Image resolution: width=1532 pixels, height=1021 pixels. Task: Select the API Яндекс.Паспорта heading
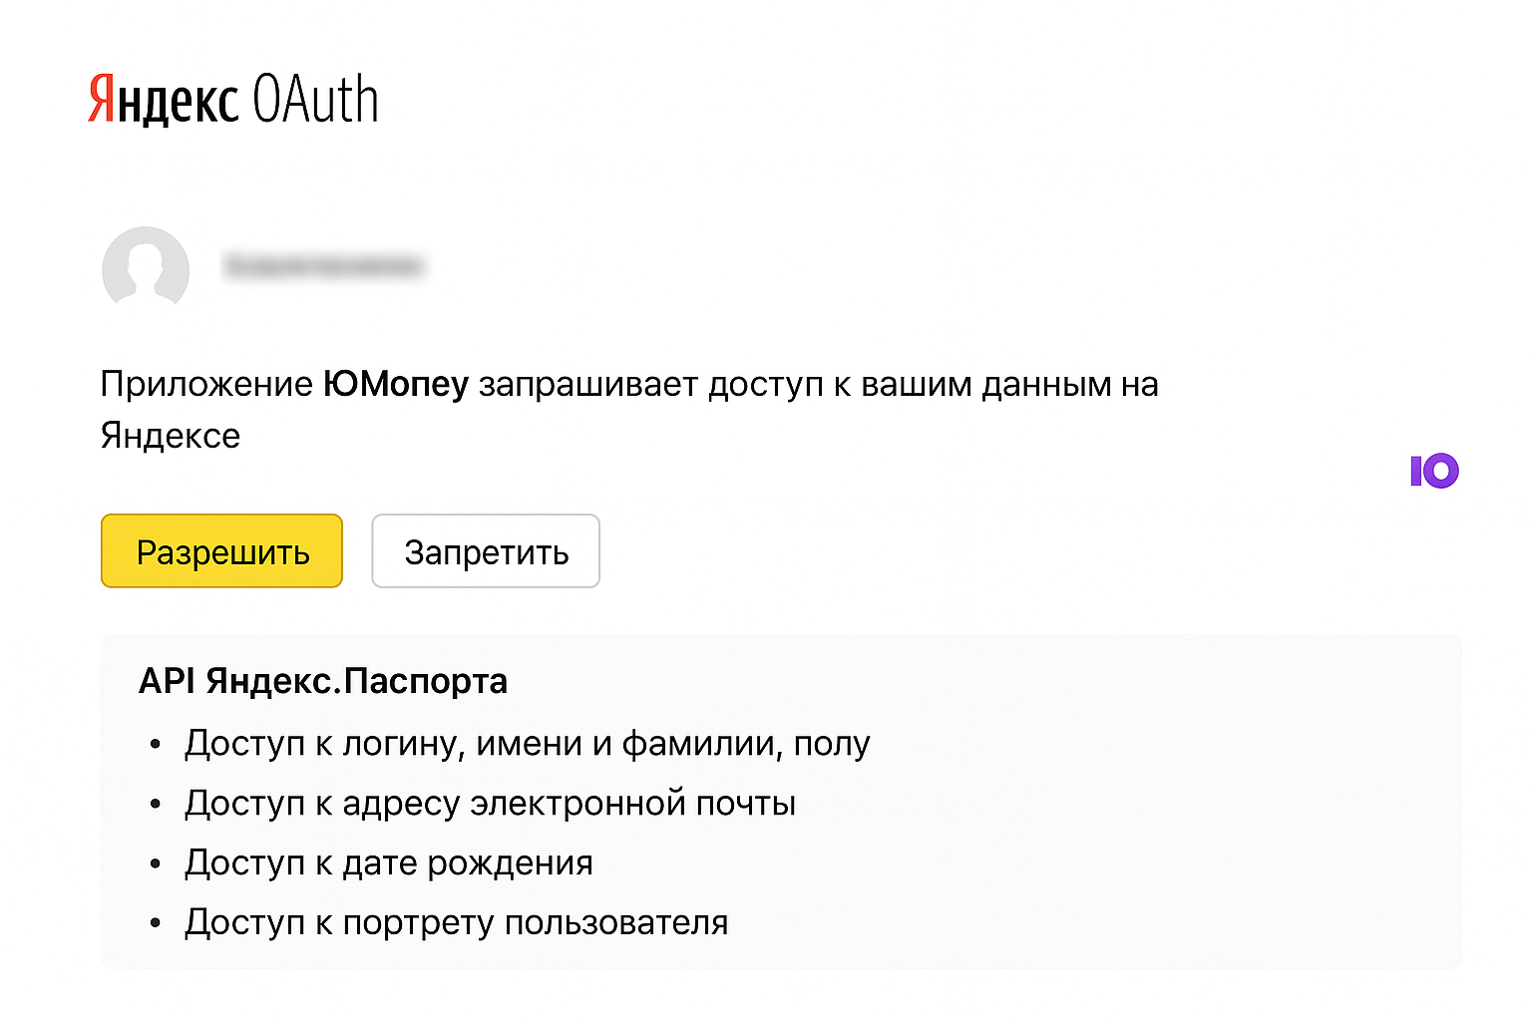click(x=323, y=681)
